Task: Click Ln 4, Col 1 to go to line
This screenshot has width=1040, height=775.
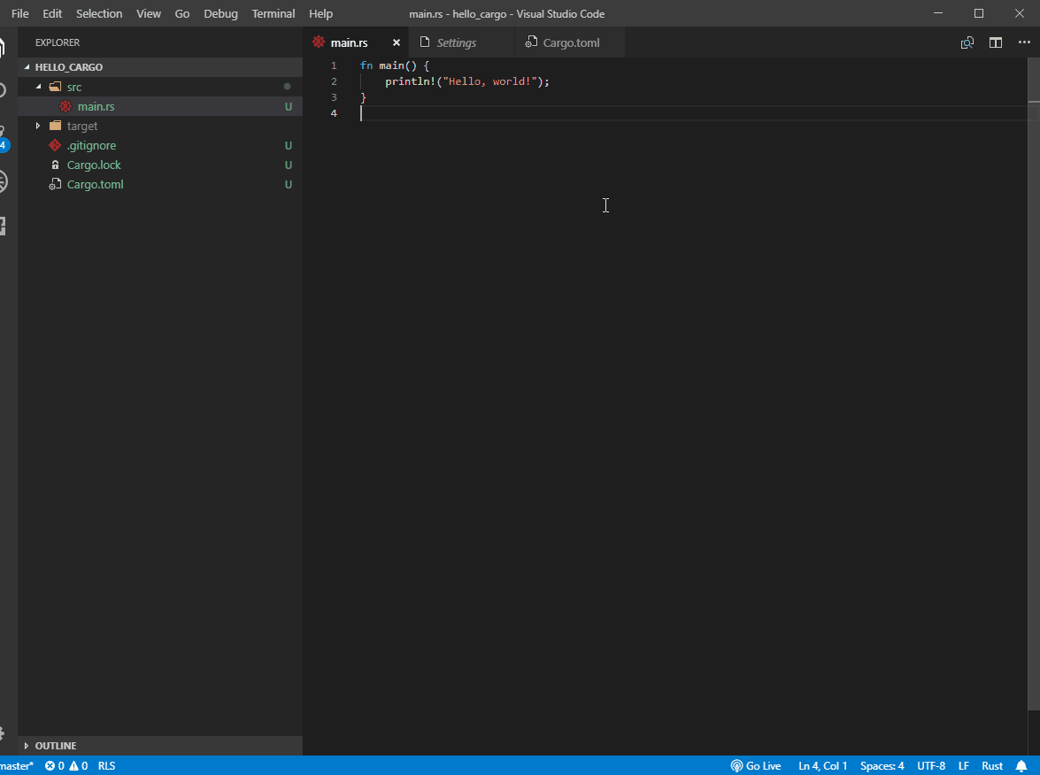Action: (x=822, y=766)
